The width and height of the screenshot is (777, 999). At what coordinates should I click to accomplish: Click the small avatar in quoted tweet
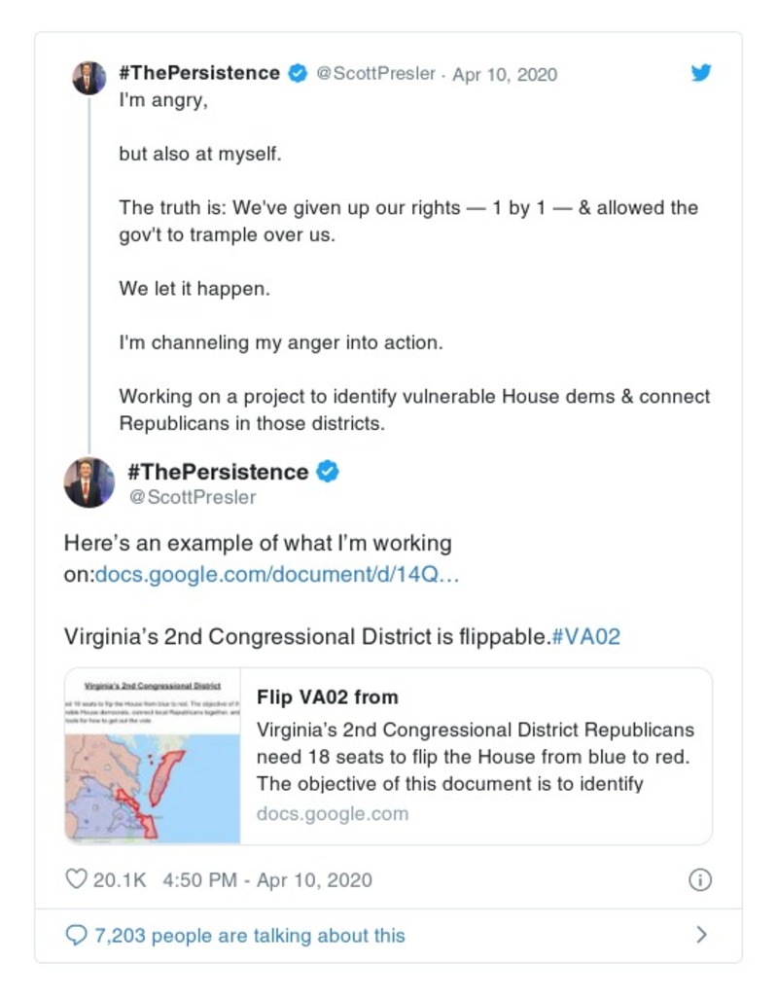[89, 77]
